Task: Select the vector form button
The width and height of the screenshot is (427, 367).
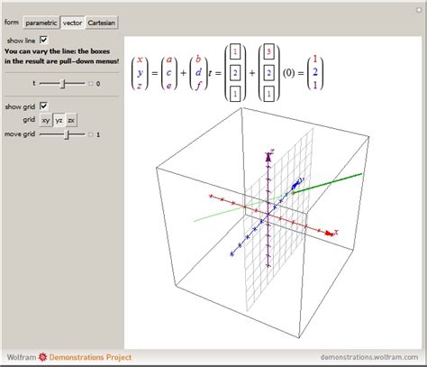Action: click(x=72, y=23)
